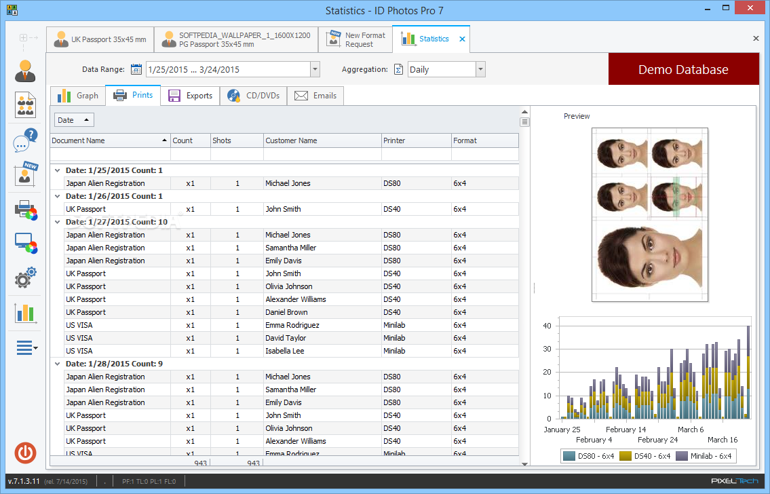Open the gears settings icon

[x=26, y=278]
